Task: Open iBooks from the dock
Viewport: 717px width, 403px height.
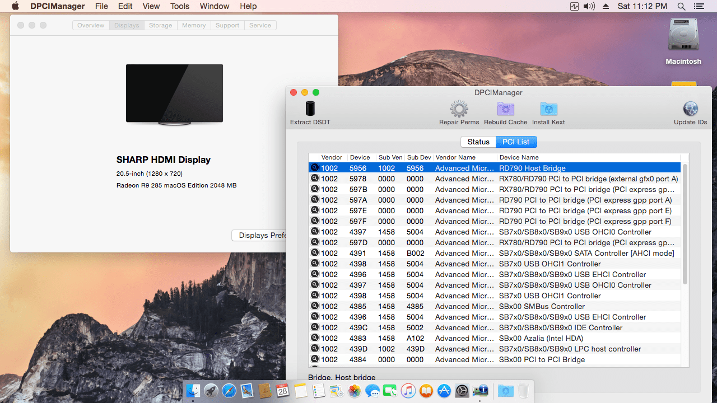Action: [x=426, y=391]
